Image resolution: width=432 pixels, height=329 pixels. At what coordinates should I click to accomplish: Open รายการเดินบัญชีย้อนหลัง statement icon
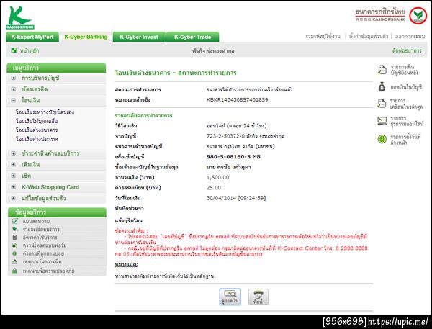click(382, 70)
